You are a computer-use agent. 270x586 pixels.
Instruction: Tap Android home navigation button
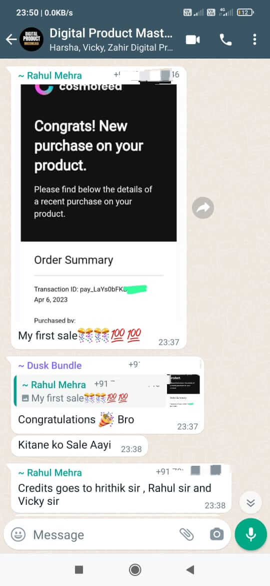coord(134,569)
